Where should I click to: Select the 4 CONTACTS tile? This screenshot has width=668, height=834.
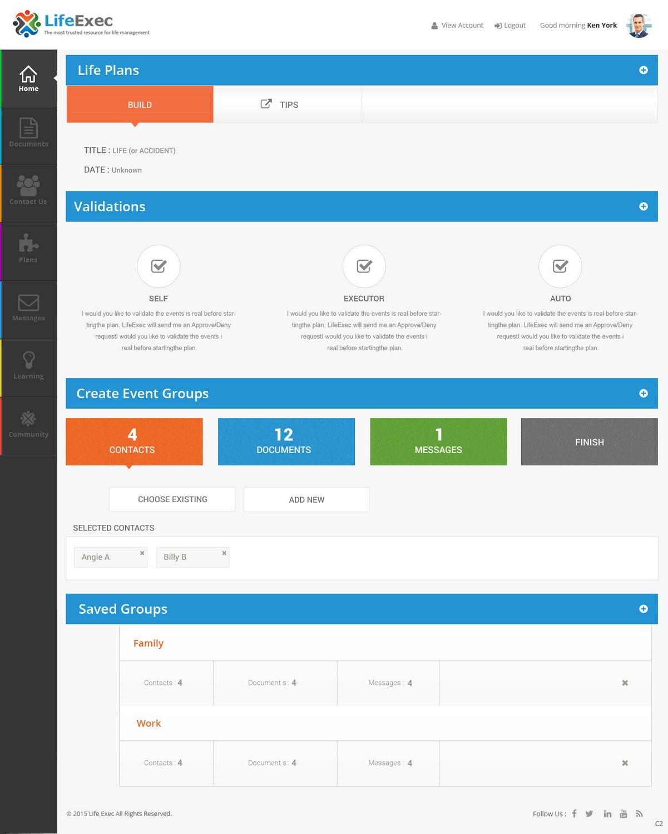click(x=134, y=441)
